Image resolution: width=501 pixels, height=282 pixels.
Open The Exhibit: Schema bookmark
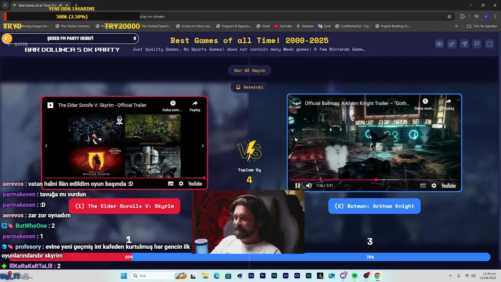pos(73,26)
